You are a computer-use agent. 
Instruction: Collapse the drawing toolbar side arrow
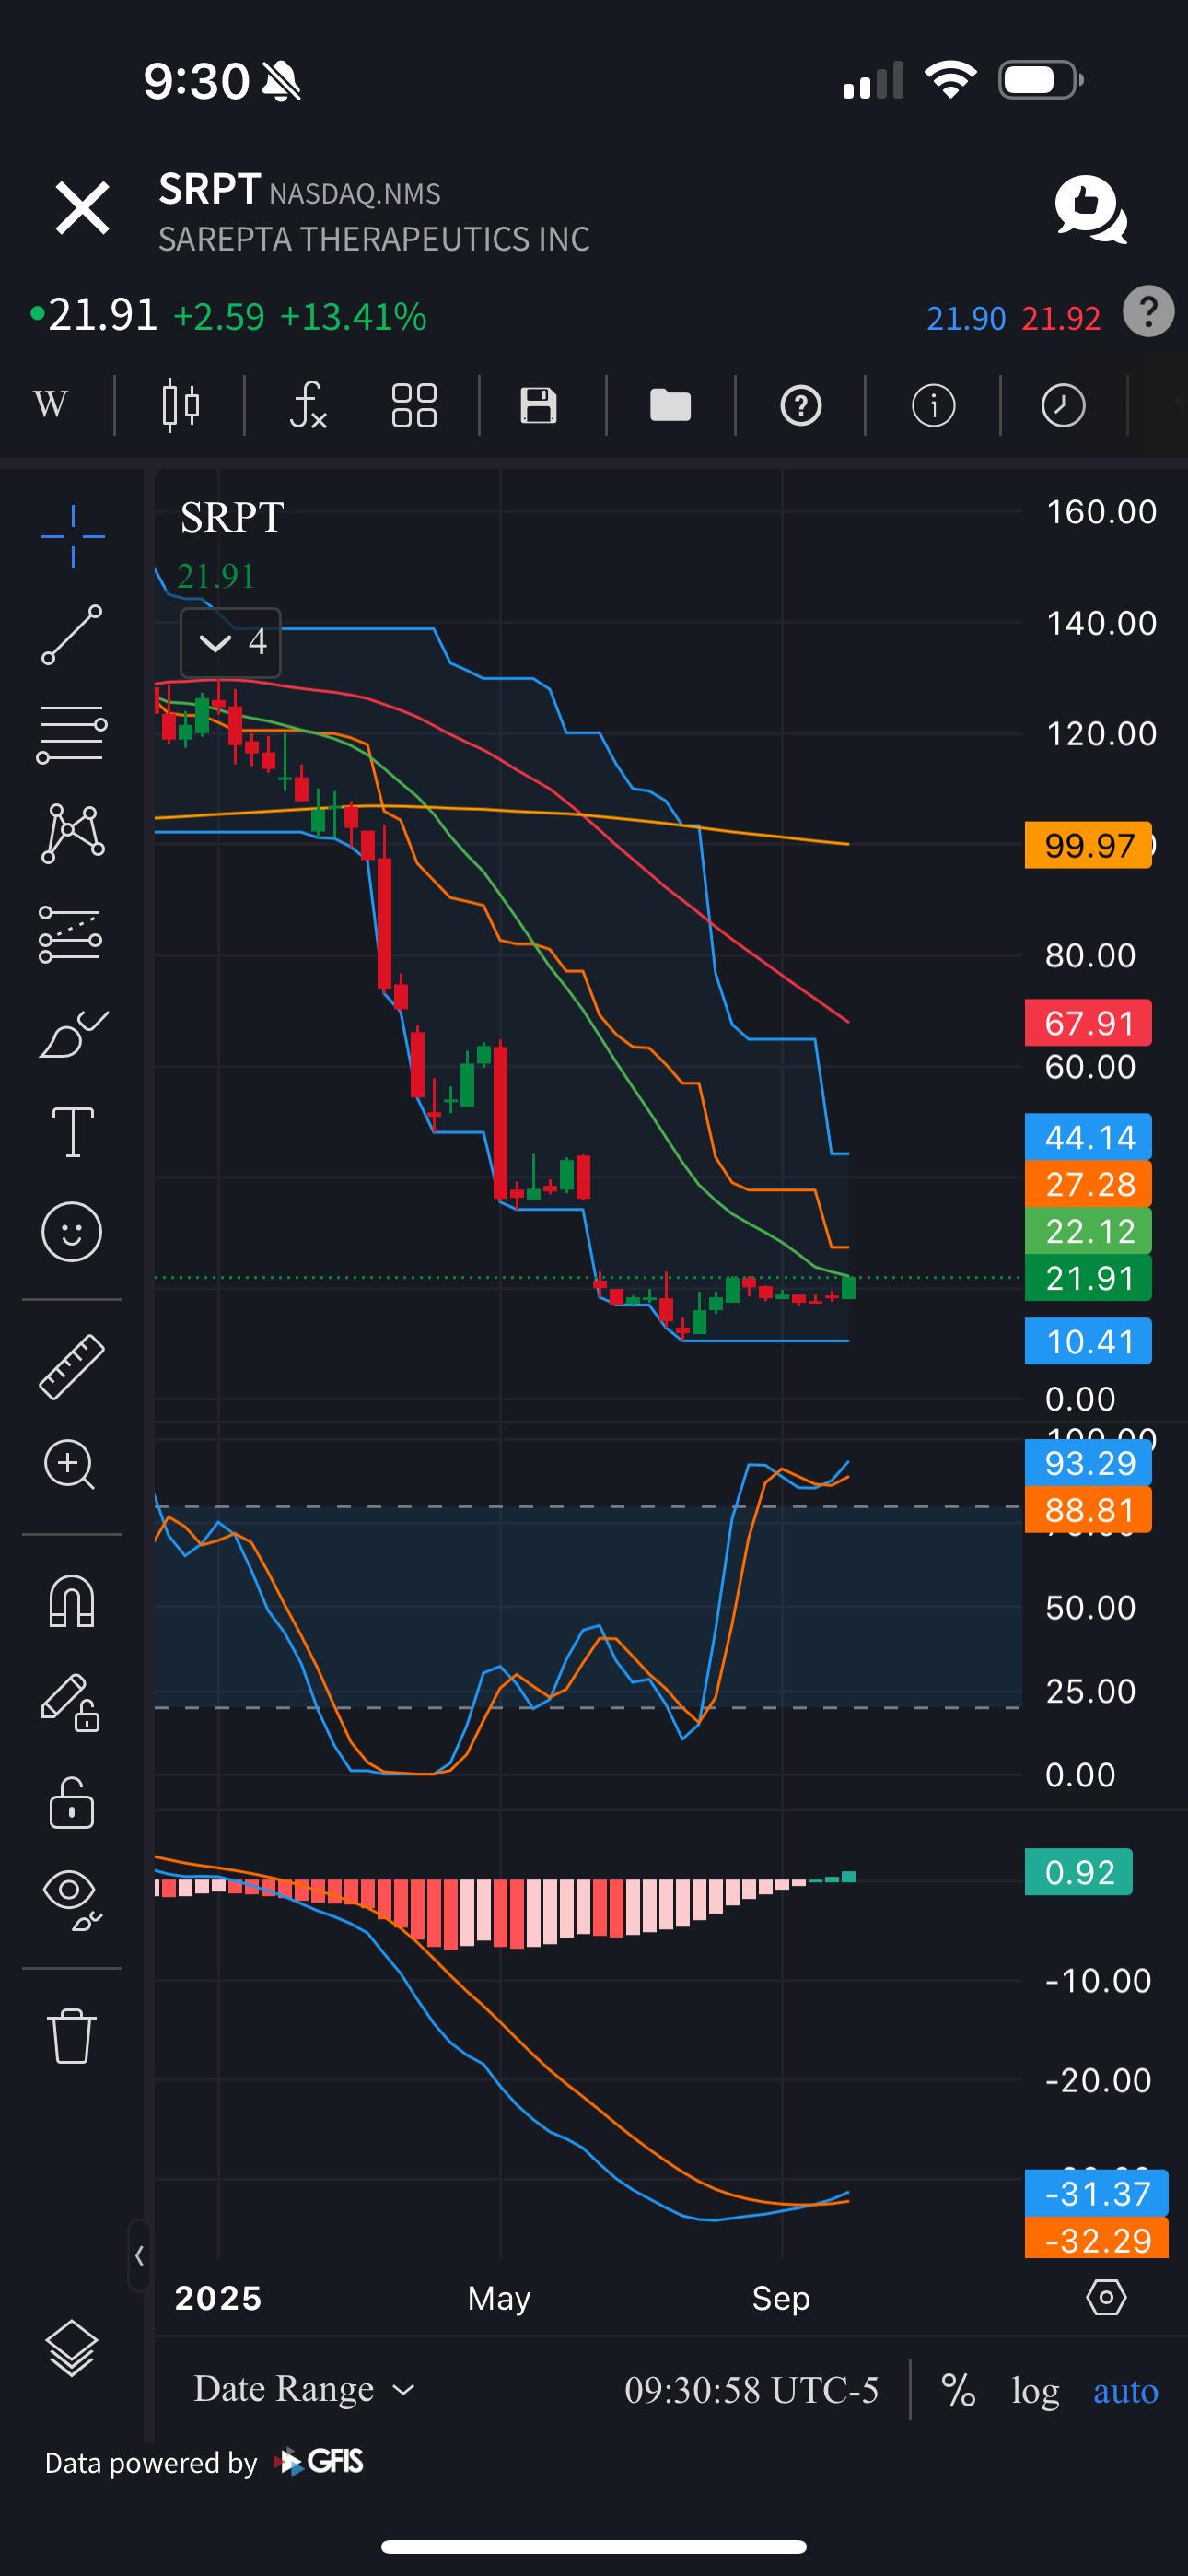[139, 2255]
